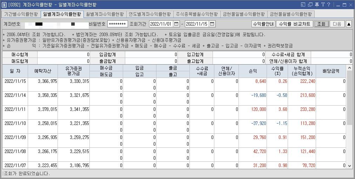Click the duplicate window icon in title bar
355x179 pixels.
coord(310,5)
